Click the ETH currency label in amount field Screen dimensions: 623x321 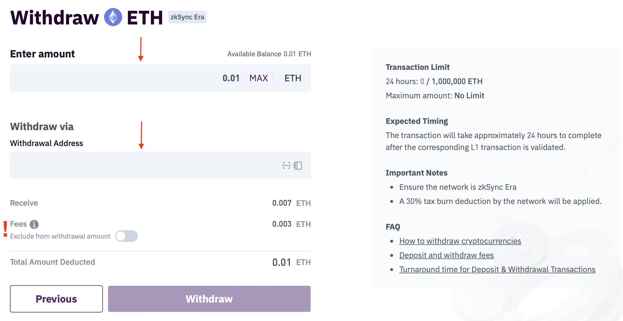293,78
